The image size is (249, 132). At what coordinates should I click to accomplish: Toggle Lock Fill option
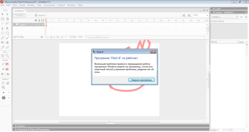(7, 83)
